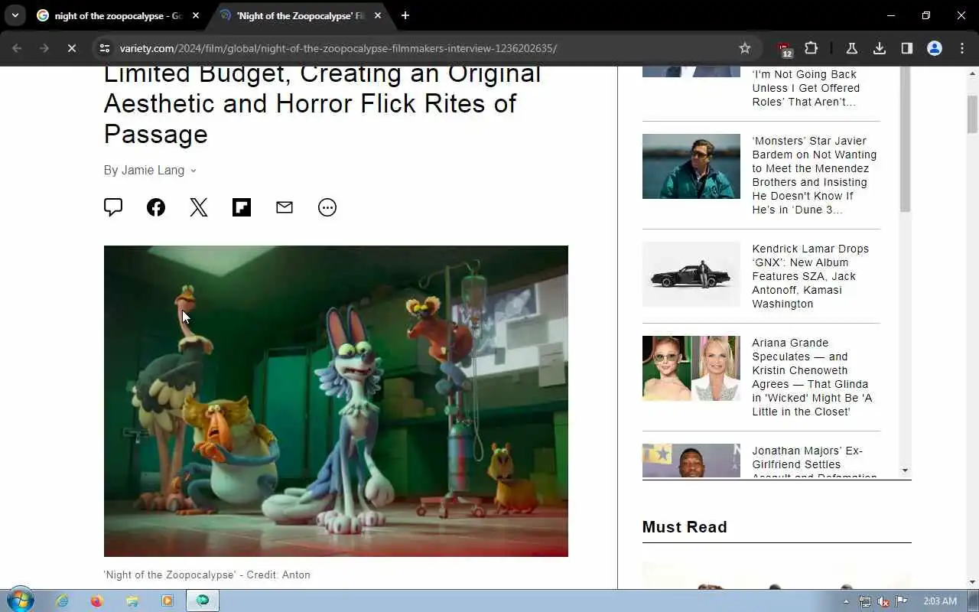Open the Jonathan Majors article
Image resolution: width=979 pixels, height=612 pixels.
pos(815,461)
